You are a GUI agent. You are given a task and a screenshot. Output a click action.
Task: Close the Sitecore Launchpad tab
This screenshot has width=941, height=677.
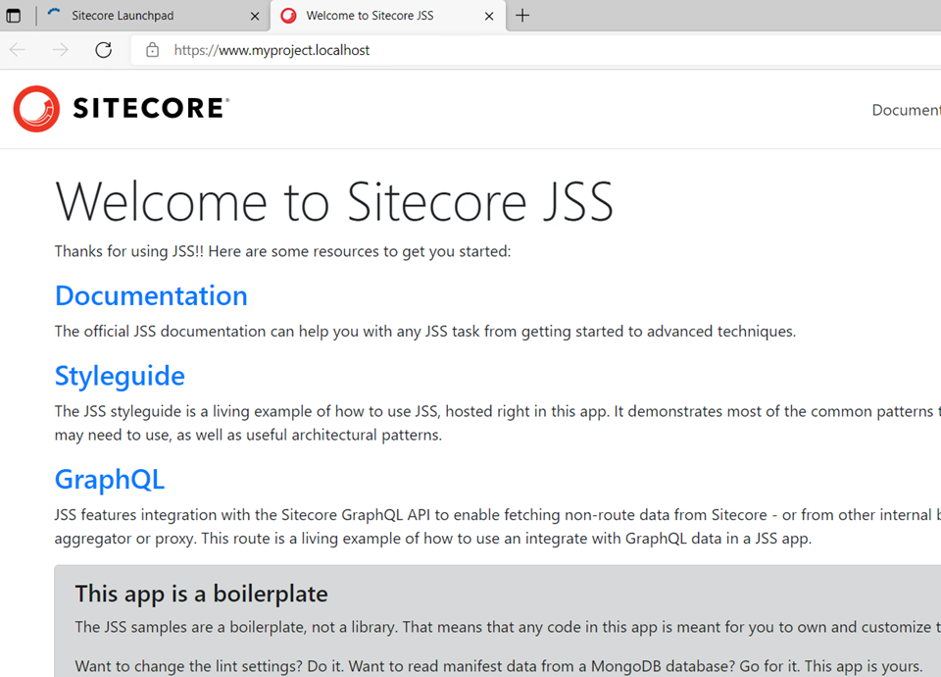click(255, 17)
